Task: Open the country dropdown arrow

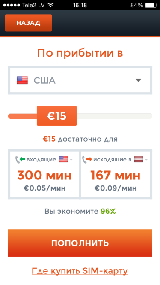Action: (x=139, y=80)
